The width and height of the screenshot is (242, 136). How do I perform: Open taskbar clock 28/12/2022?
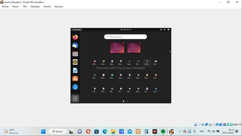pos(228,131)
